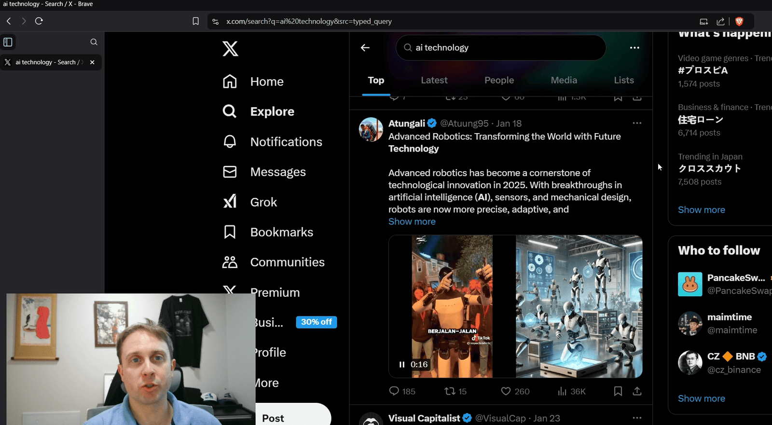Expand post text with Show more
Screen dimensions: 772x425
(x=412, y=221)
